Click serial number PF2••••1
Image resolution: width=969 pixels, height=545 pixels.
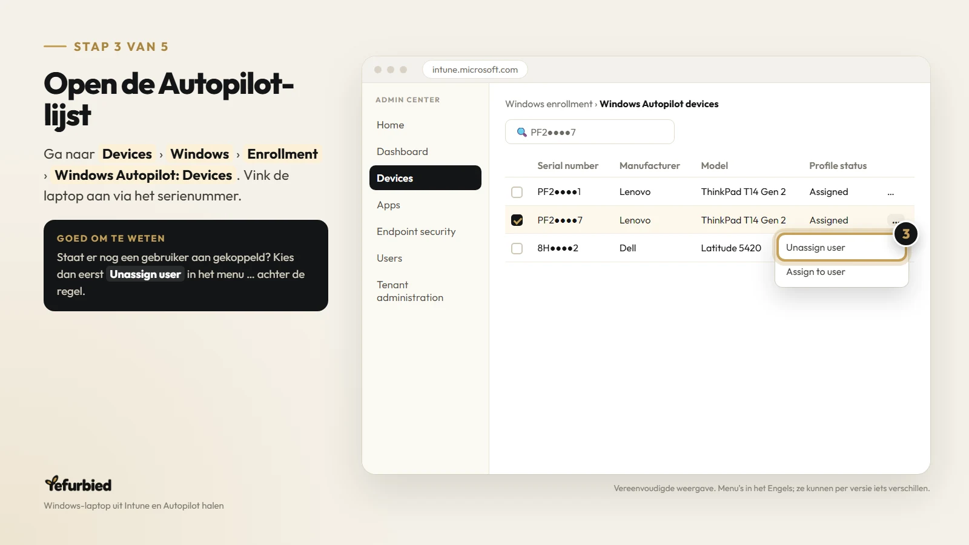[x=559, y=192]
